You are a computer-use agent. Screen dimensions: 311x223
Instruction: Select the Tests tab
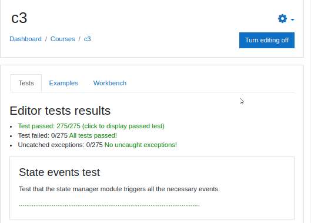tap(26, 83)
